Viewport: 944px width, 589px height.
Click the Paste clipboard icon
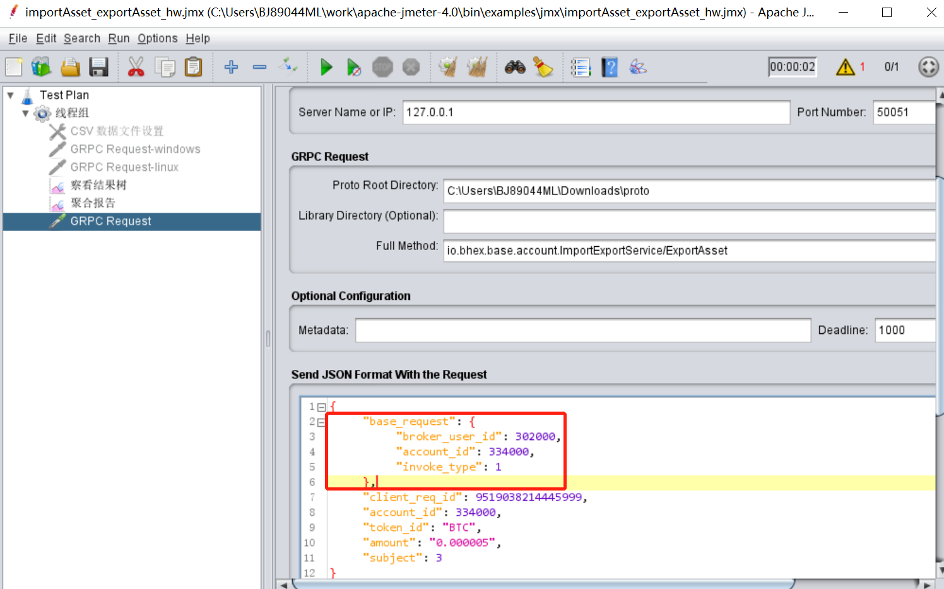click(193, 67)
